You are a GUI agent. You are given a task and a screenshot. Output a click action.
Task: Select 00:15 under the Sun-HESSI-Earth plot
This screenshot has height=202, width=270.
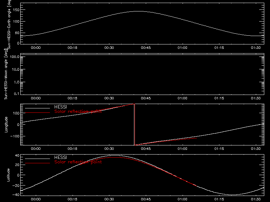pyautogui.click(x=72, y=48)
